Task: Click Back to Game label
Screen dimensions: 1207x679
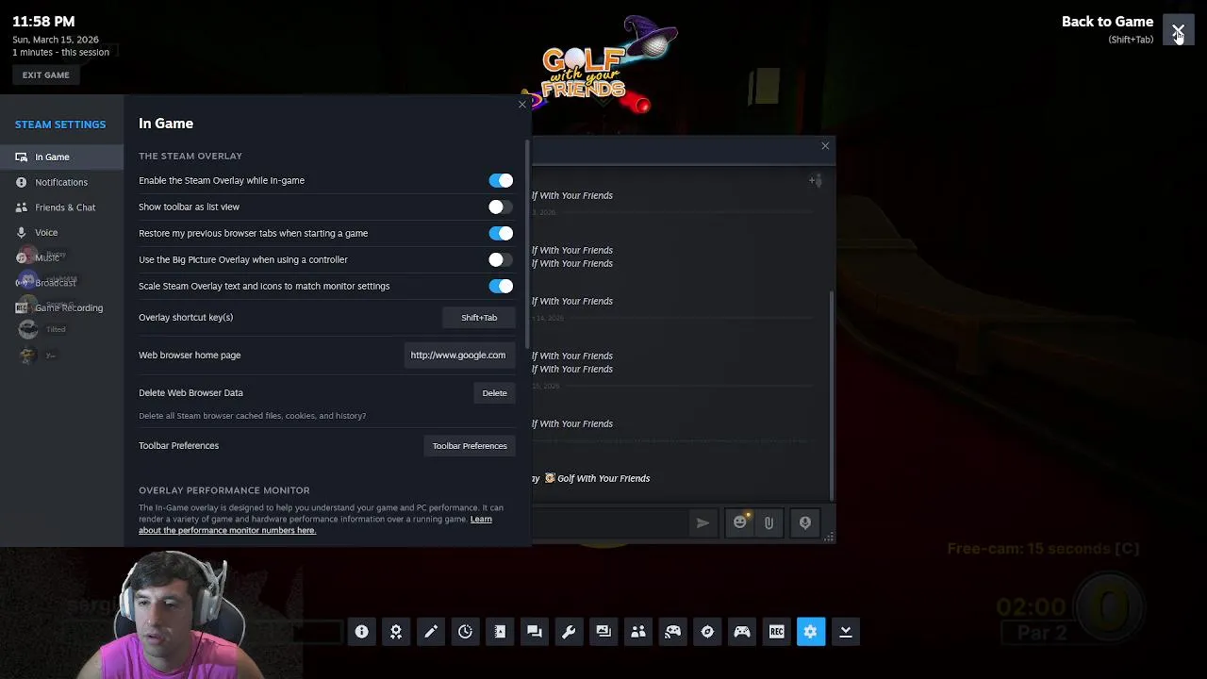Action: (1107, 22)
